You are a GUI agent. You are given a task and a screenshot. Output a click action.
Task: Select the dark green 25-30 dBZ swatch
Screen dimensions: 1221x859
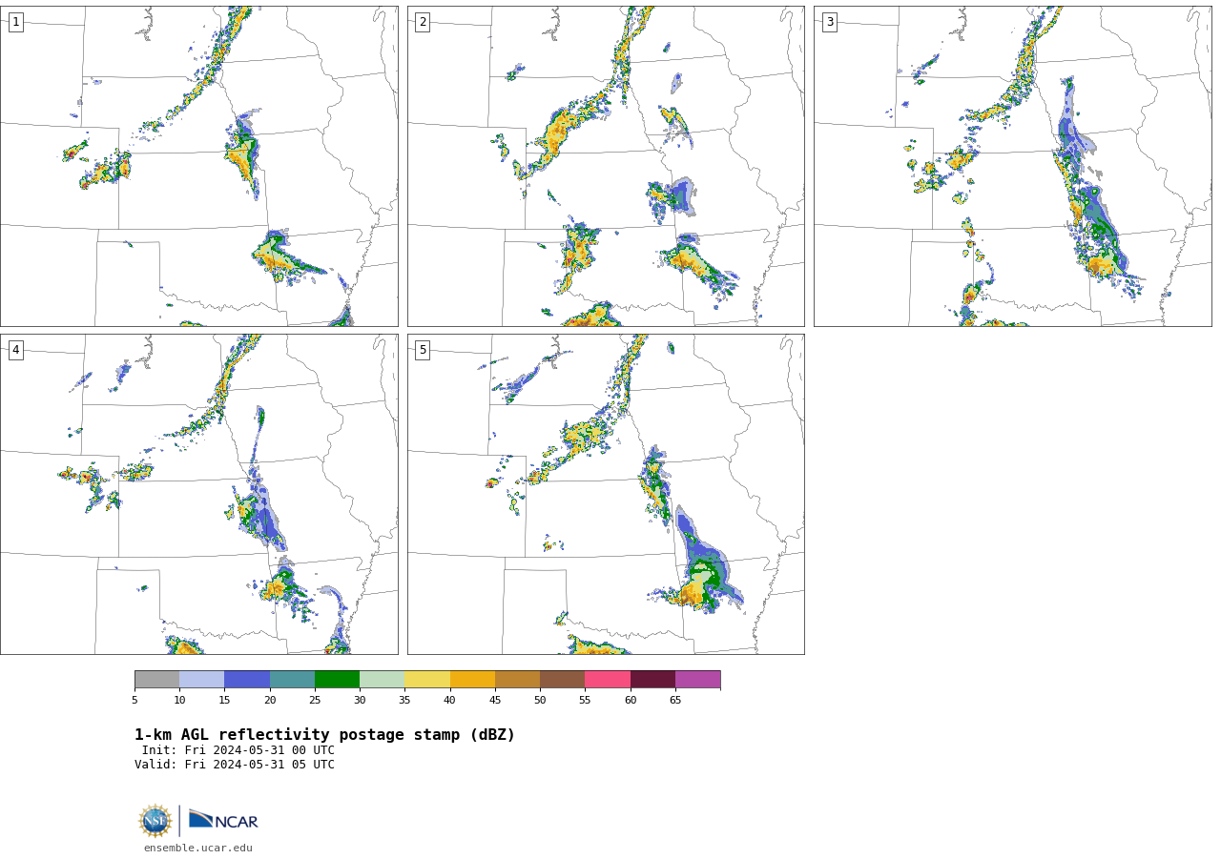337,680
